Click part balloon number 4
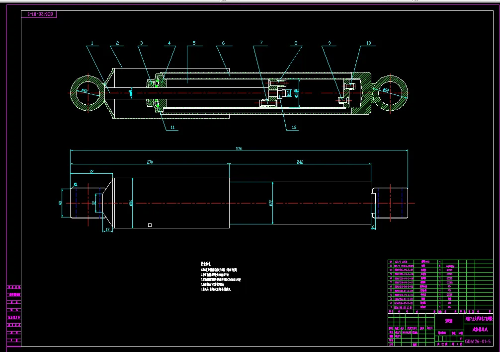This screenshot has width=500, height=352. click(x=169, y=43)
